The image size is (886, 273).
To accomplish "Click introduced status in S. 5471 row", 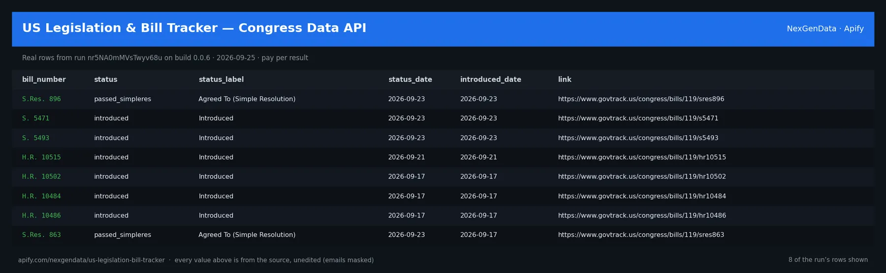I will [111, 118].
